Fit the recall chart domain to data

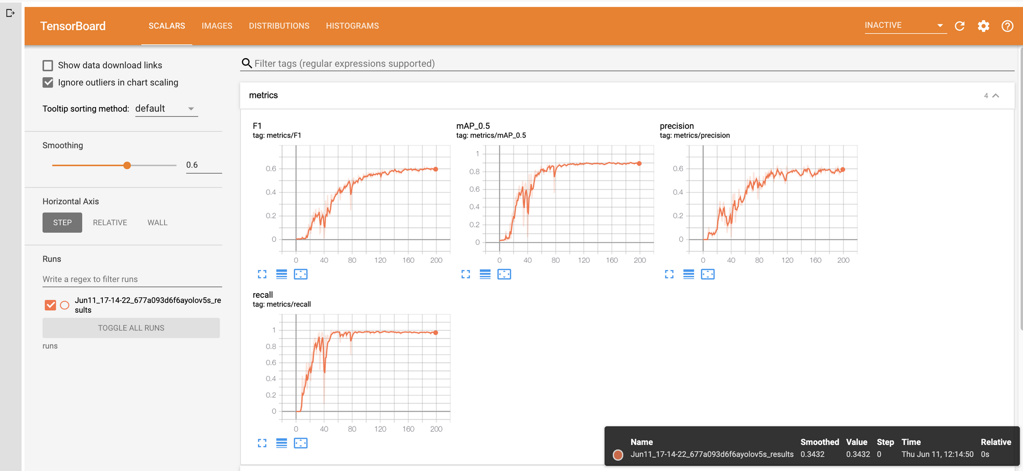pyautogui.click(x=301, y=443)
